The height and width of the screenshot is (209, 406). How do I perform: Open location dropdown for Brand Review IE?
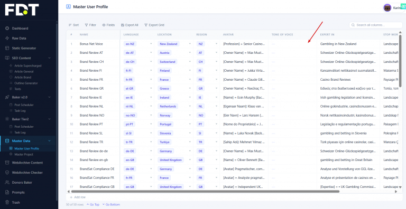click(x=190, y=98)
